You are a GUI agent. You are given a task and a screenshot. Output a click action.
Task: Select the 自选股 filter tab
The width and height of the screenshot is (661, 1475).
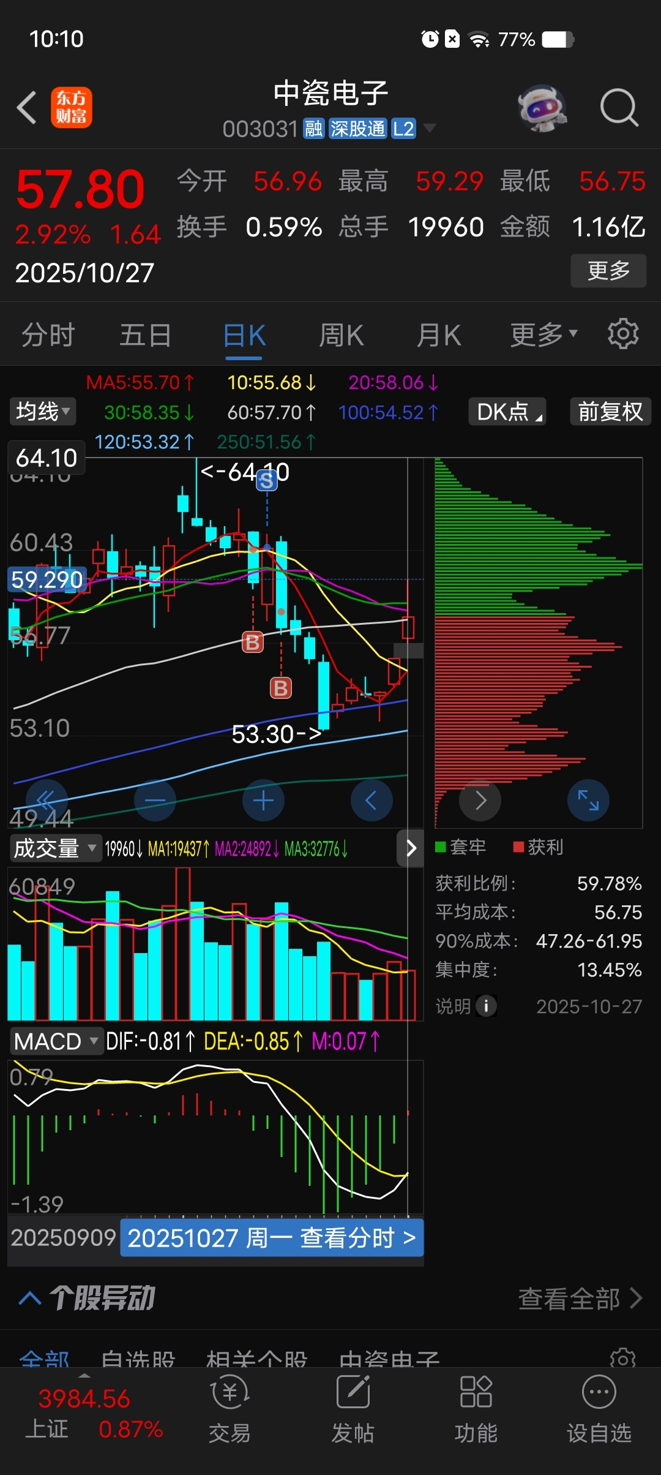click(138, 1359)
